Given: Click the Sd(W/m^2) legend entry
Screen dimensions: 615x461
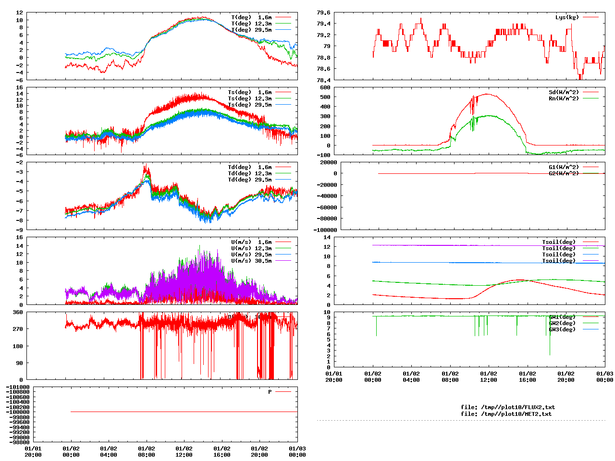Looking at the screenshot, I should tap(564, 92).
